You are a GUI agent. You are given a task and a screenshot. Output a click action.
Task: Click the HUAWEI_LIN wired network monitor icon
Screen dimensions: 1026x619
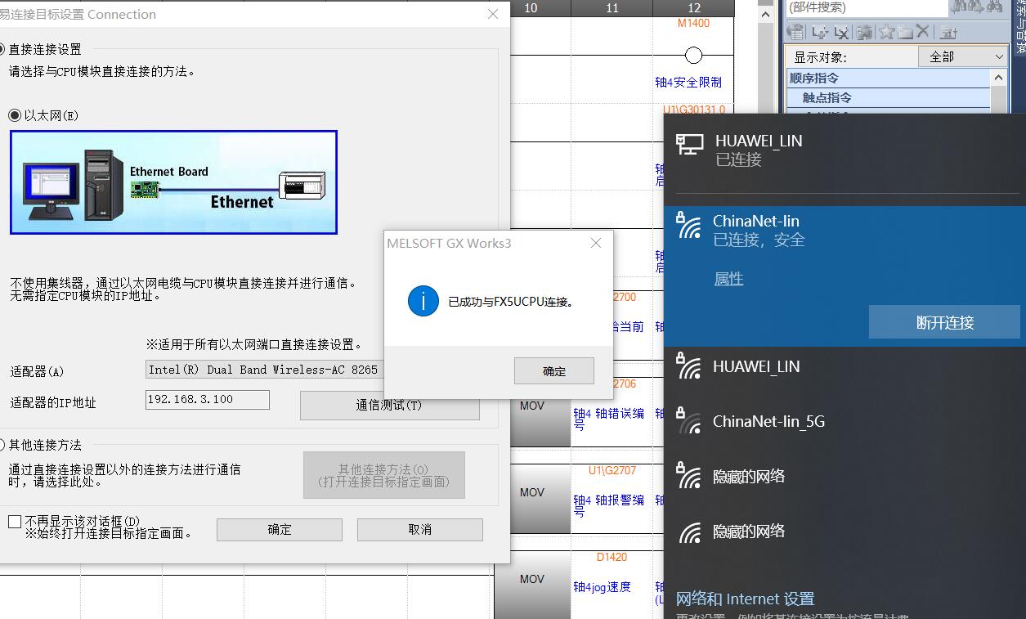pos(689,145)
